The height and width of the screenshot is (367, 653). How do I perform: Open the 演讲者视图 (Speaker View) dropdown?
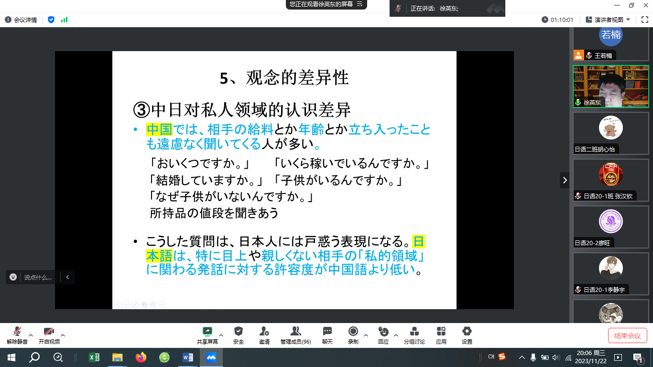coord(608,20)
